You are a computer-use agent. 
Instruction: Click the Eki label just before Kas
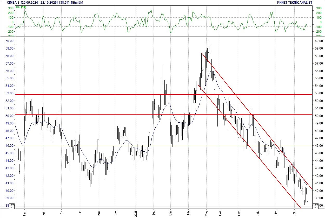coord(80,212)
